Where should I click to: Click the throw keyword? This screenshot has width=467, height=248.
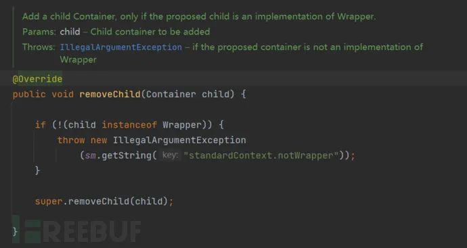click(71, 140)
